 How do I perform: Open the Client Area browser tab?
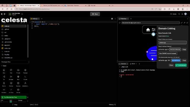[75, 6]
